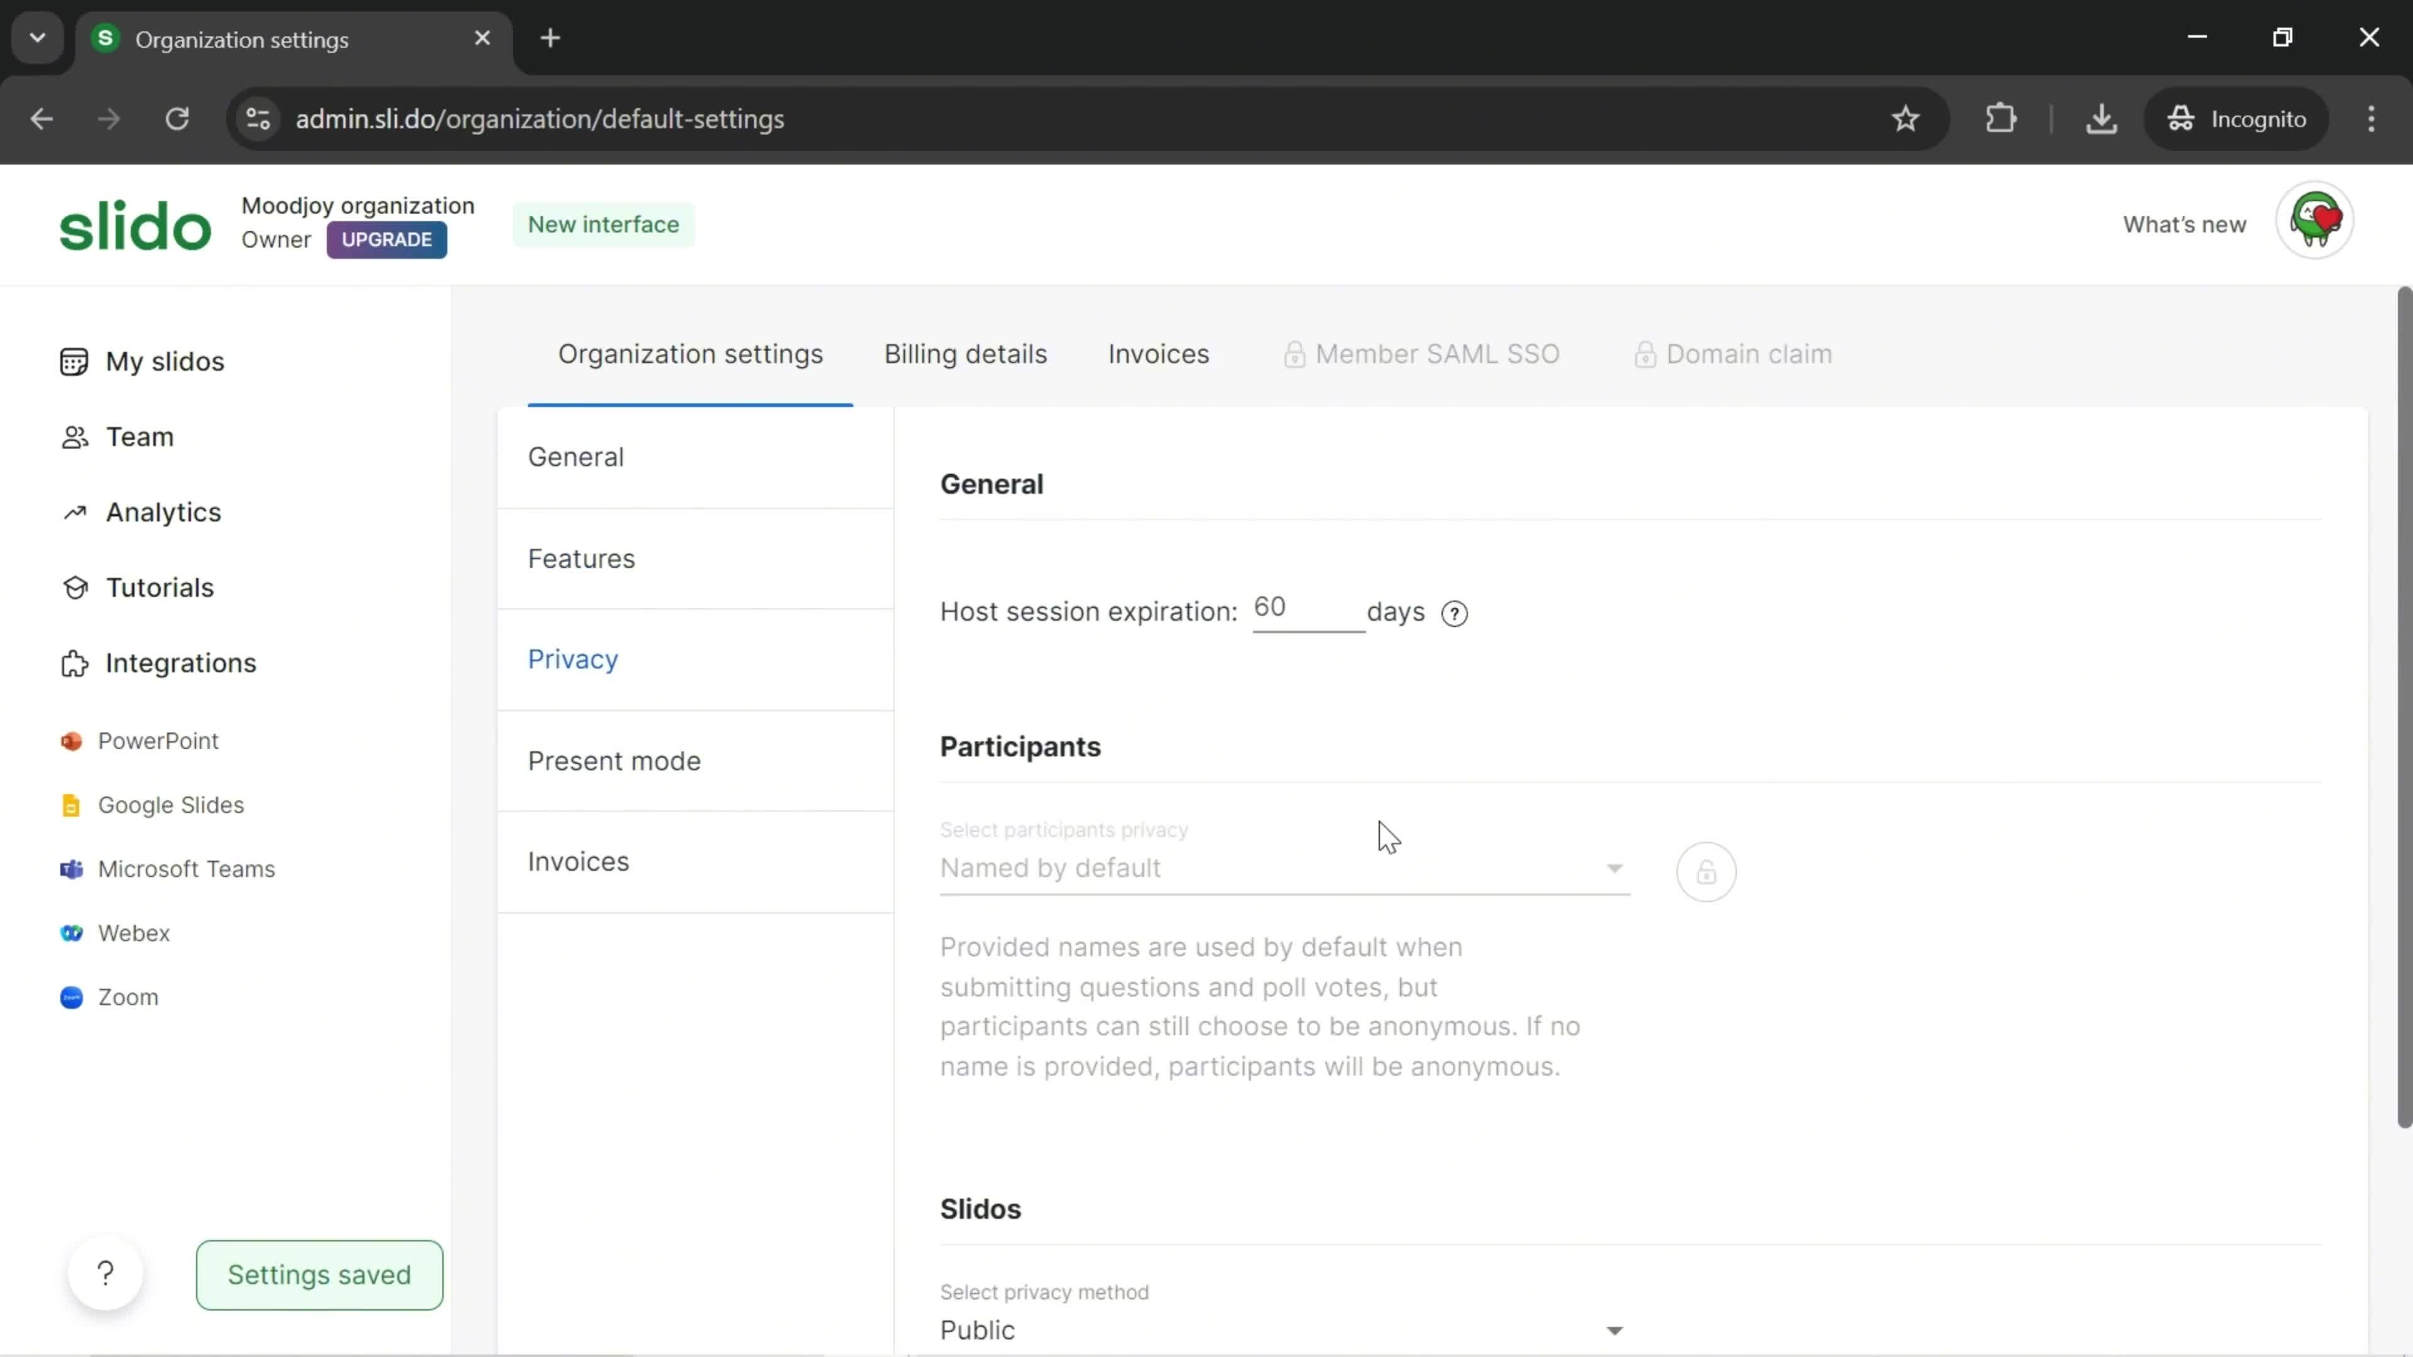Click the address bar URL
The width and height of the screenshot is (2413, 1357).
point(540,119)
